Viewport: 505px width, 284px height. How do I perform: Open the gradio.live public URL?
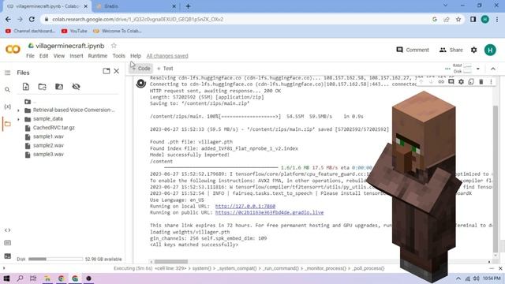pos(269,212)
